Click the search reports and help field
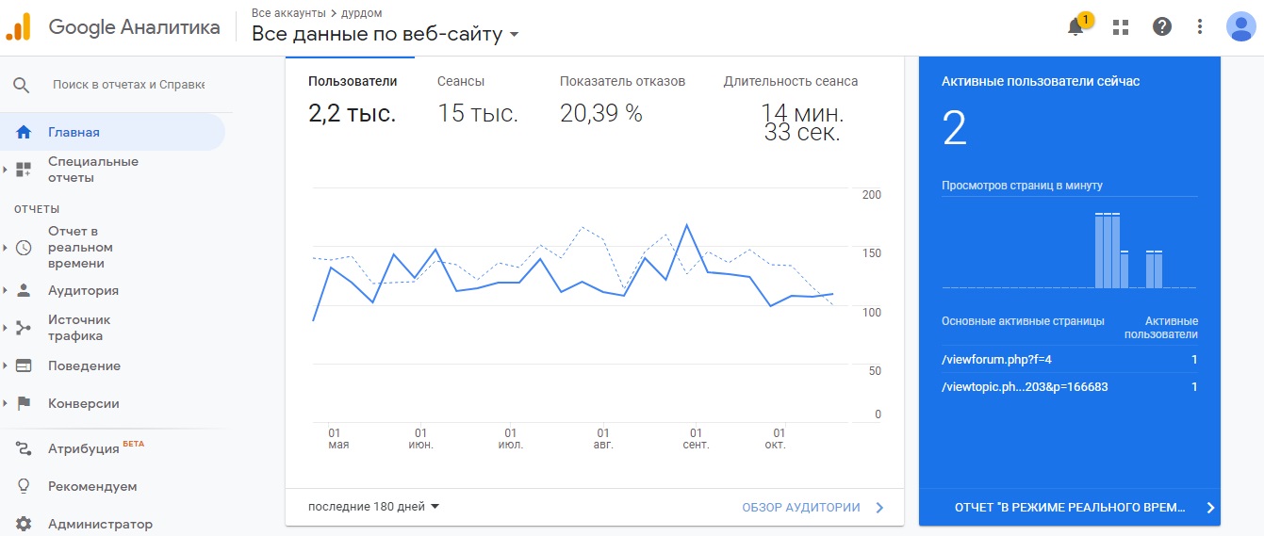This screenshot has width=1264, height=536. tap(128, 85)
